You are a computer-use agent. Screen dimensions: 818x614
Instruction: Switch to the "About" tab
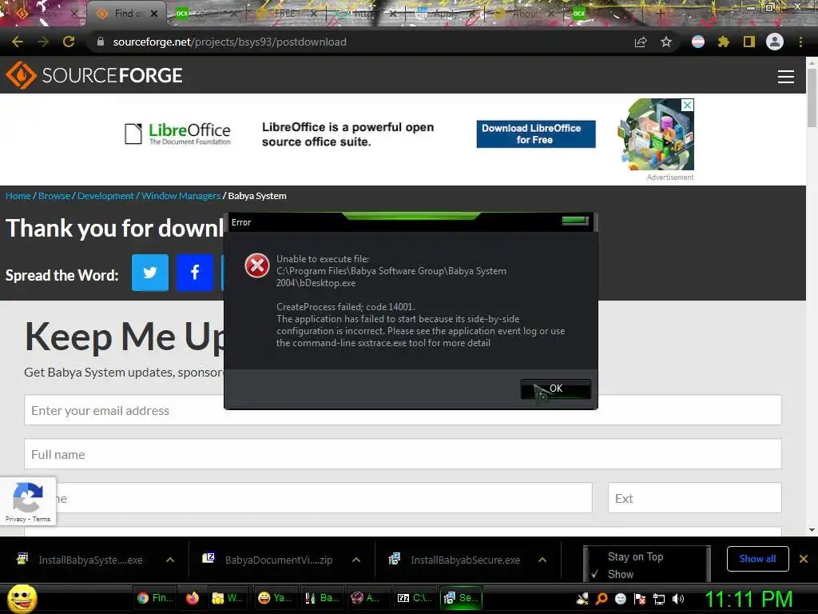pyautogui.click(x=523, y=14)
